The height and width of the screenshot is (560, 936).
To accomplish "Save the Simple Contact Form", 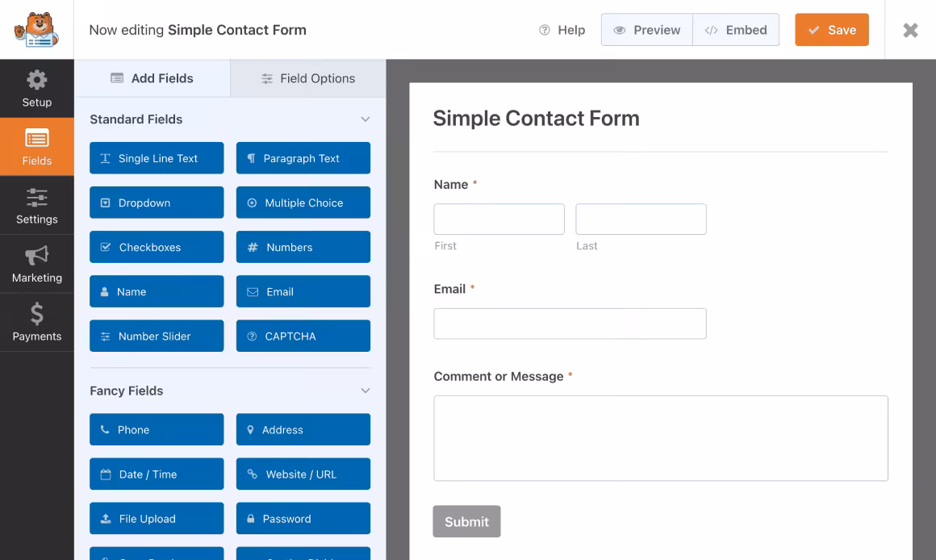I will 832,30.
